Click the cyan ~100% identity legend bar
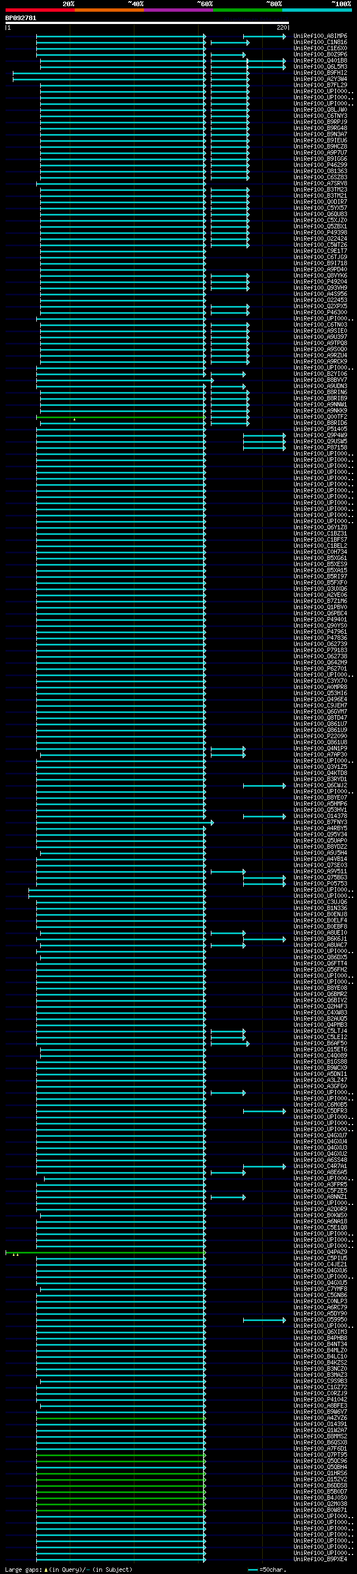 coord(317,10)
